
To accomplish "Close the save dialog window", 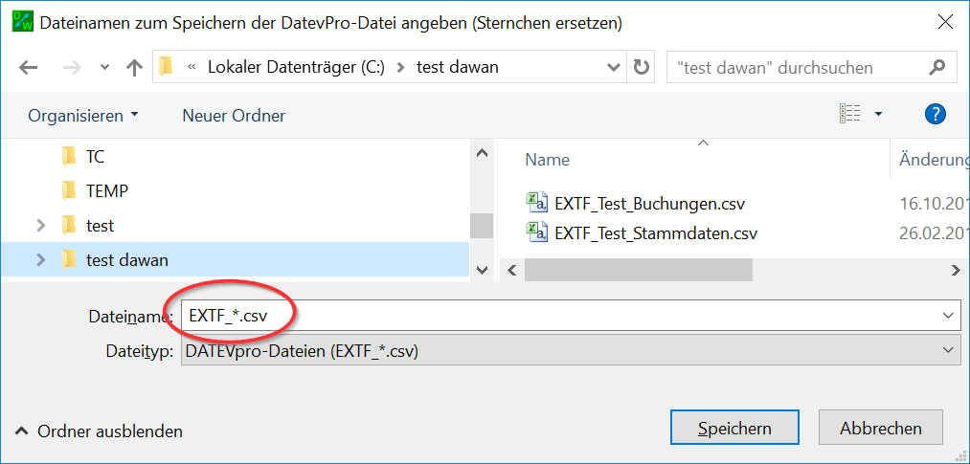I will [945, 23].
